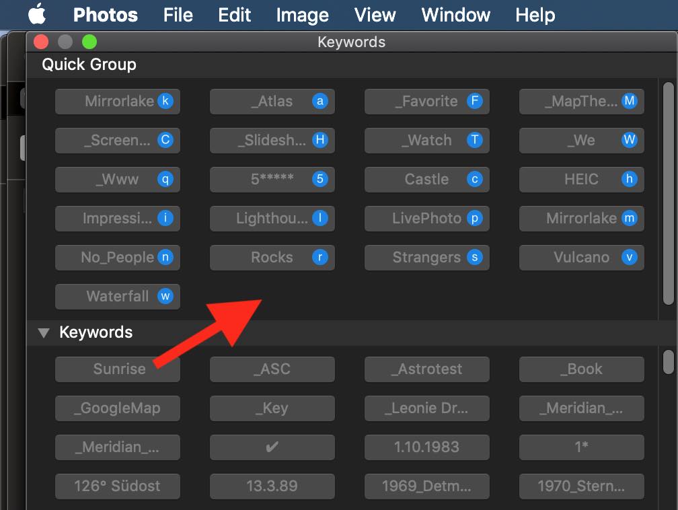
Task: Apply the No_People quick keyword
Action: (118, 258)
